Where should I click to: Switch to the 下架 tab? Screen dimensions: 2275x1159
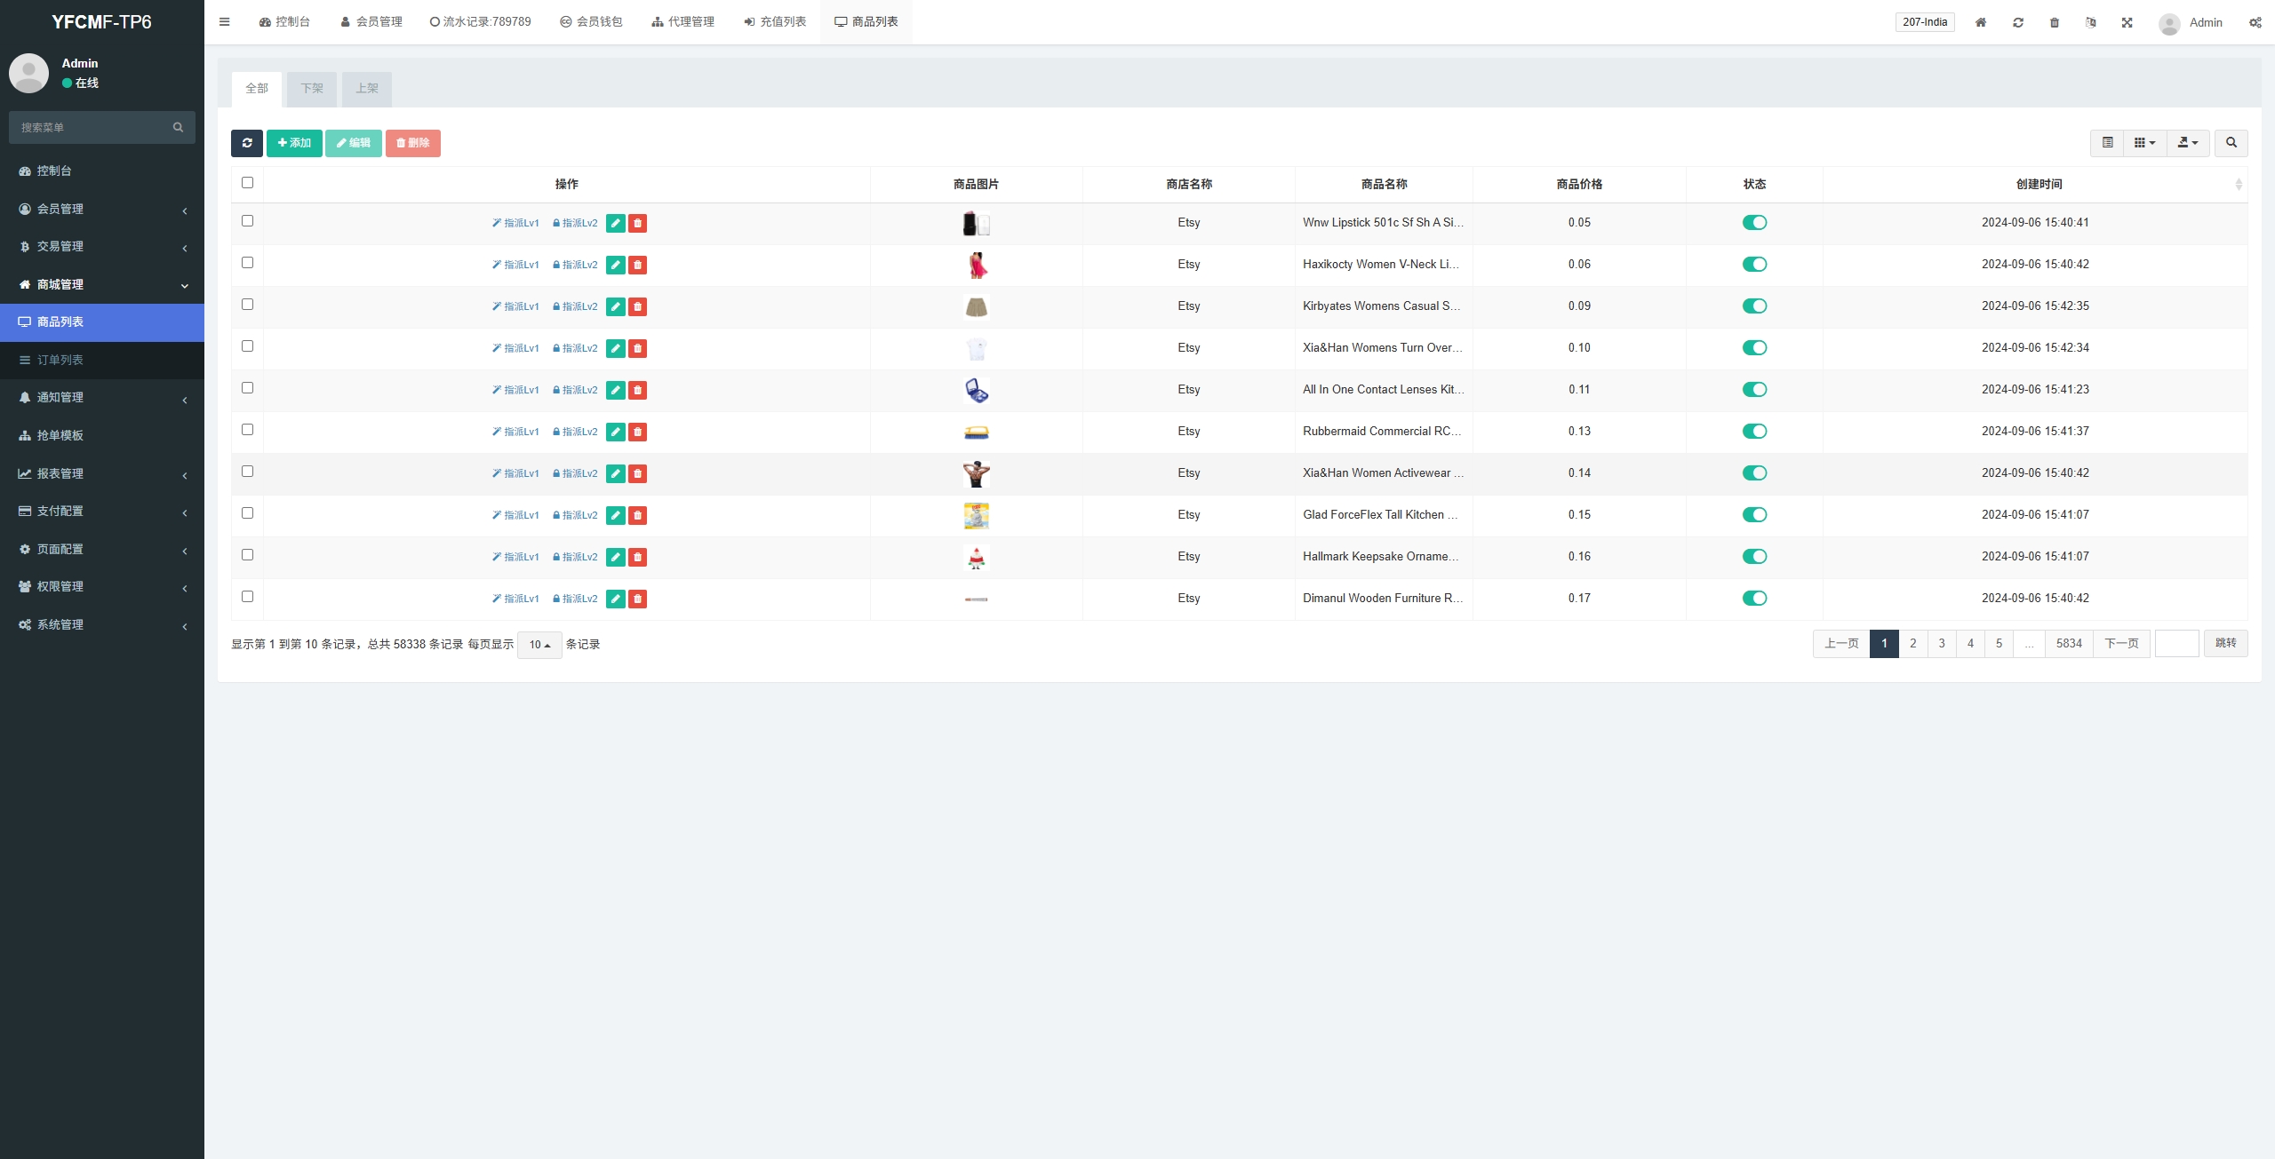(x=312, y=89)
